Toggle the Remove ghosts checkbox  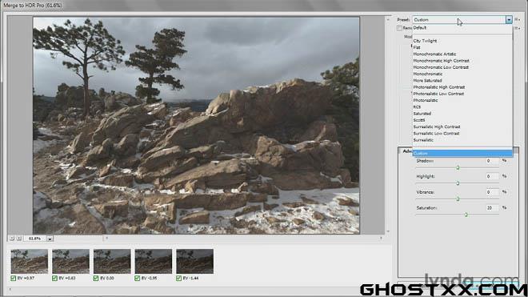pos(399,28)
